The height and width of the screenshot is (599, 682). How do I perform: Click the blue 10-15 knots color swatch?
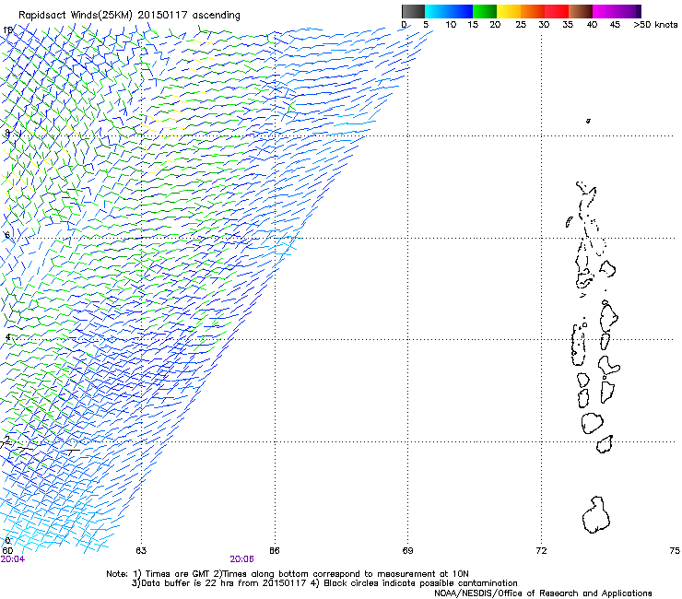[x=461, y=11]
